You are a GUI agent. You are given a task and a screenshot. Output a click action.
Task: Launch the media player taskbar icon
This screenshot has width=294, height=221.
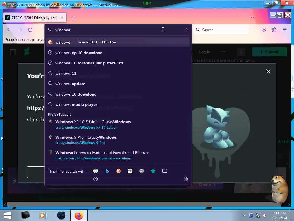42,215
